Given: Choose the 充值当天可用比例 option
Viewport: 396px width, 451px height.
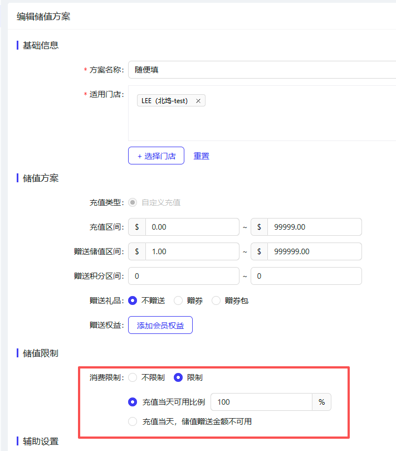Looking at the screenshot, I should [x=133, y=402].
